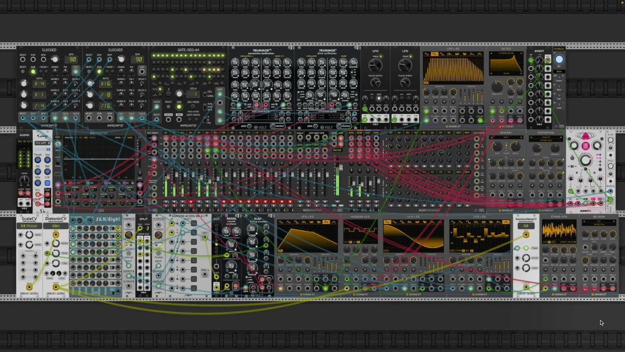
Task: Toggle INV button on first VCV LFO
Action: pyautogui.click(x=372, y=98)
